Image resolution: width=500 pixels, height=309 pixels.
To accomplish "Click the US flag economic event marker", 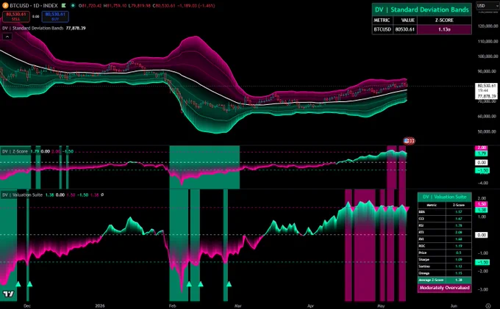I will pos(407,140).
